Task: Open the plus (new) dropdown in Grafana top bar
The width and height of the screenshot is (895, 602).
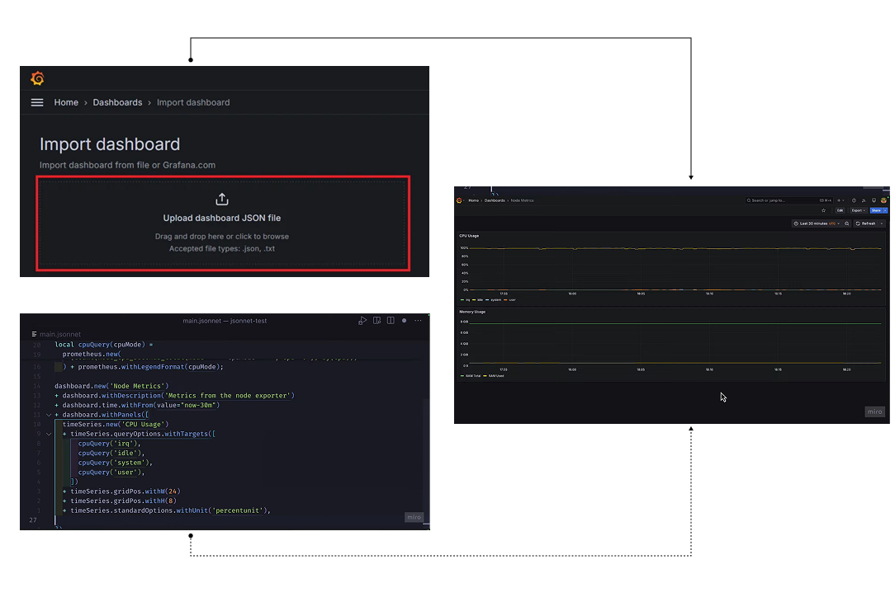Action: pyautogui.click(x=841, y=200)
